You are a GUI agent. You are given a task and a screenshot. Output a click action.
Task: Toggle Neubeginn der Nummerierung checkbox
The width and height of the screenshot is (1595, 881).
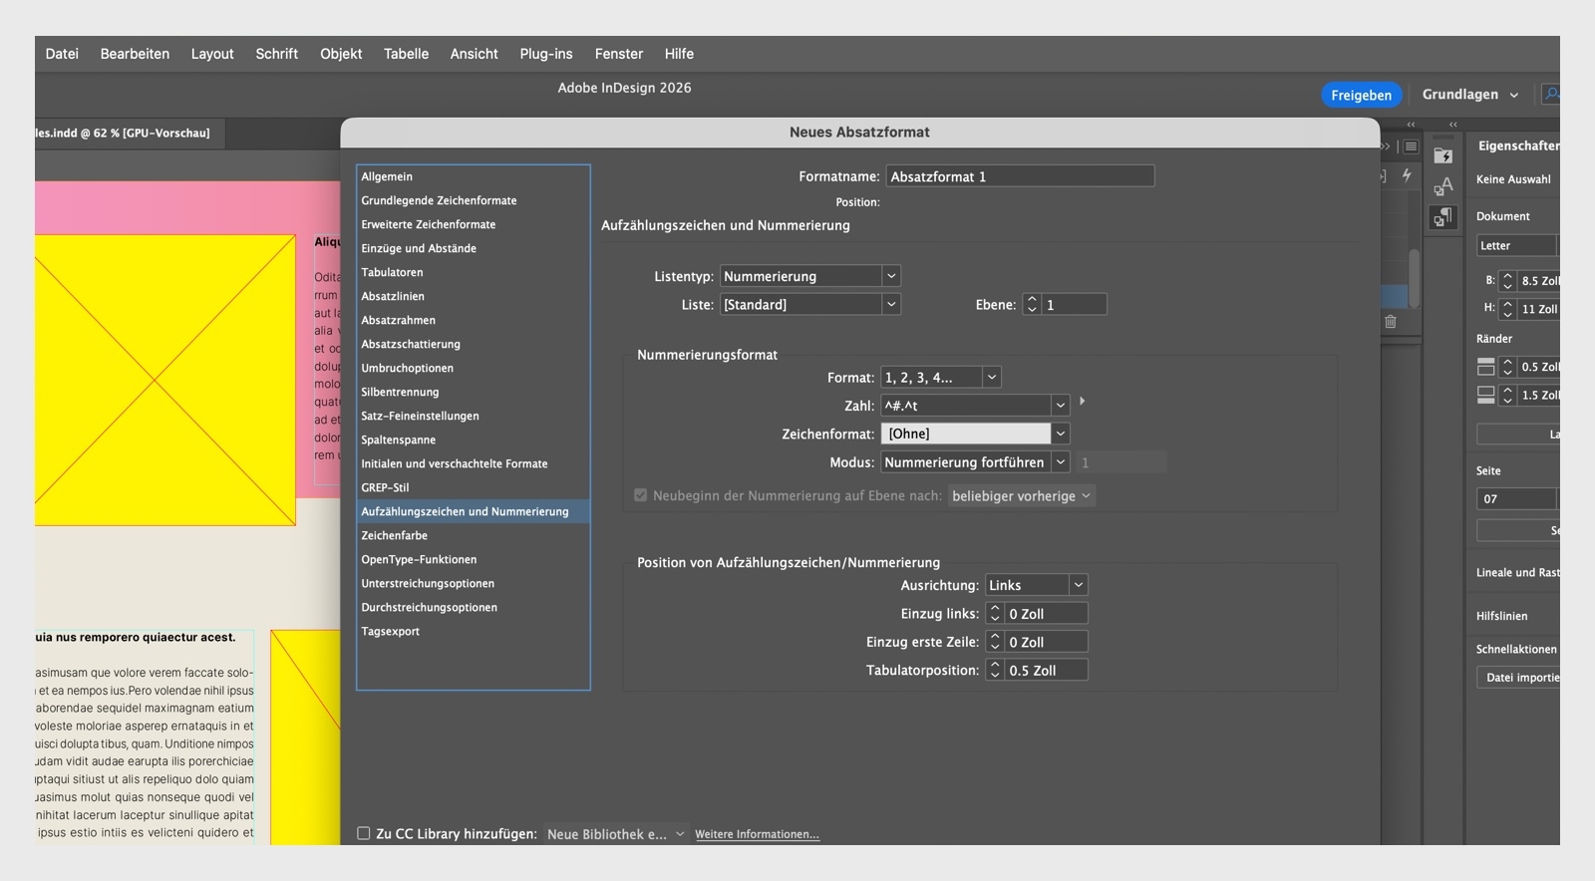[641, 495]
